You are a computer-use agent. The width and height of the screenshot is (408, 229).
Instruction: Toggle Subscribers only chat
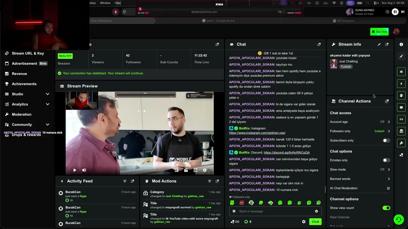coord(386,141)
